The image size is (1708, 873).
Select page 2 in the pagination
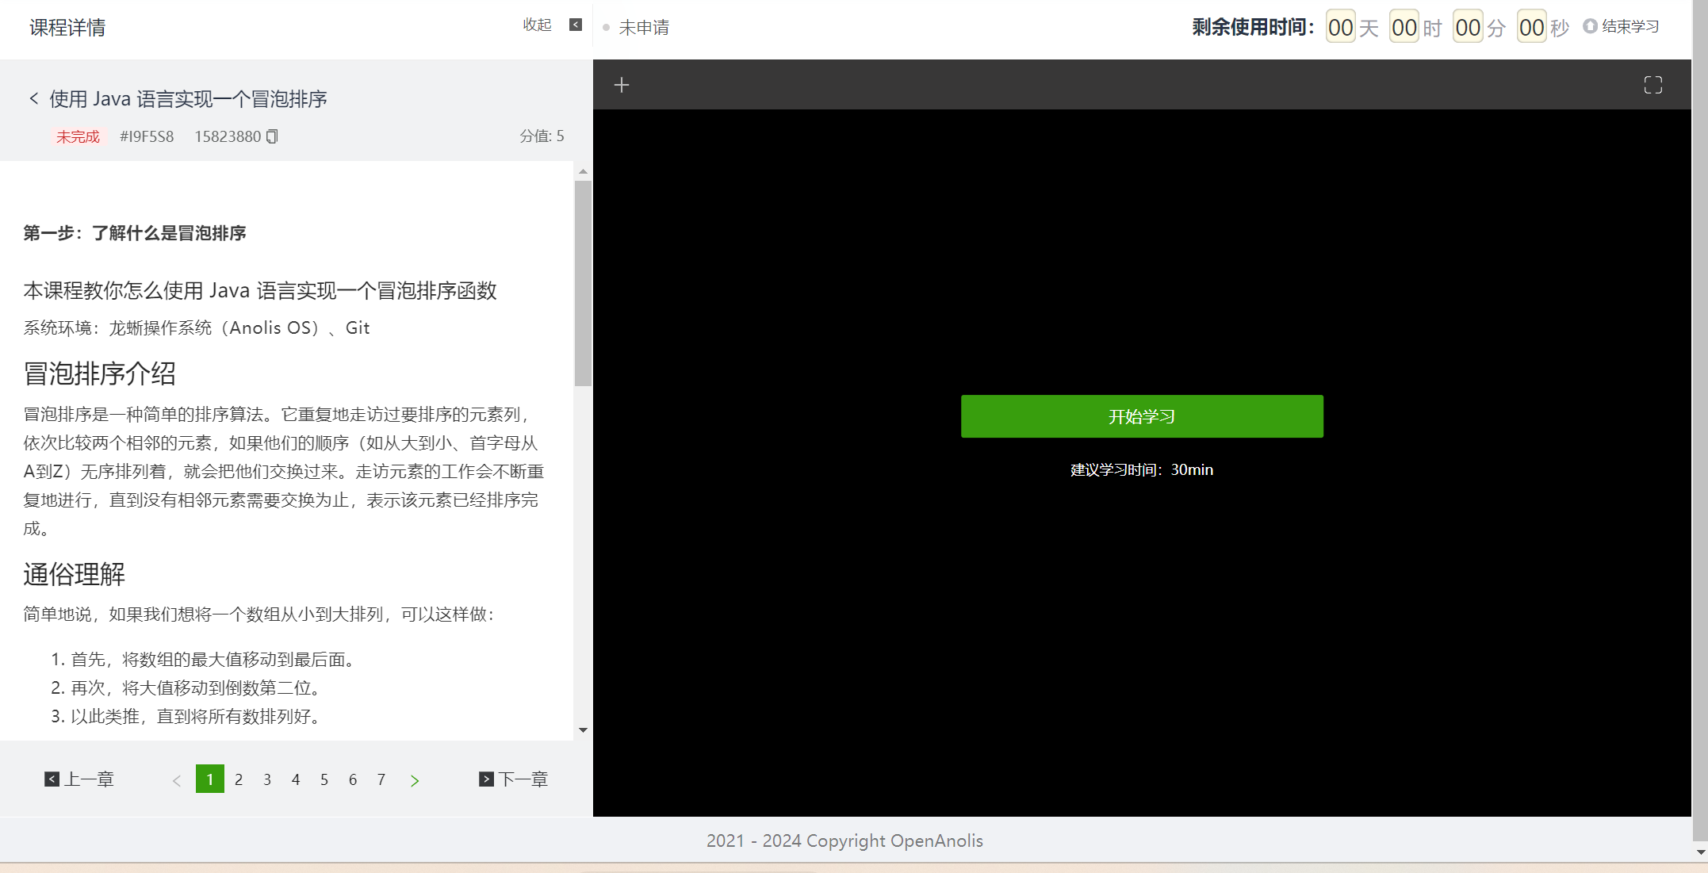pyautogui.click(x=239, y=779)
